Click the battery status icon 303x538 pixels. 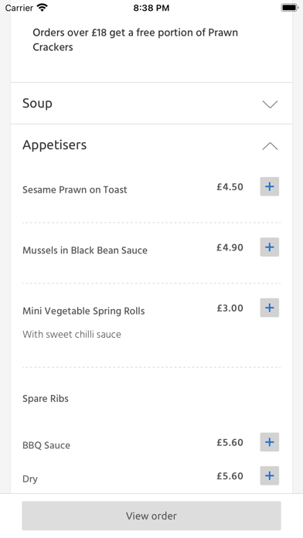289,8
